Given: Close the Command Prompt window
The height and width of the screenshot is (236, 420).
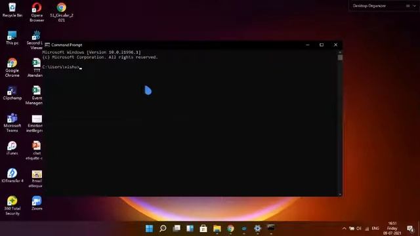Looking at the screenshot, I should pos(335,45).
